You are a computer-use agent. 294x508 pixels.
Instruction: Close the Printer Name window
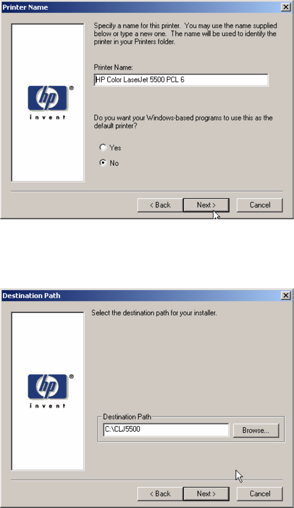tap(286, 7)
